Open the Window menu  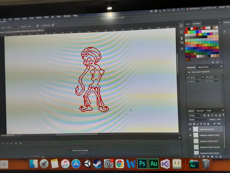point(67,16)
